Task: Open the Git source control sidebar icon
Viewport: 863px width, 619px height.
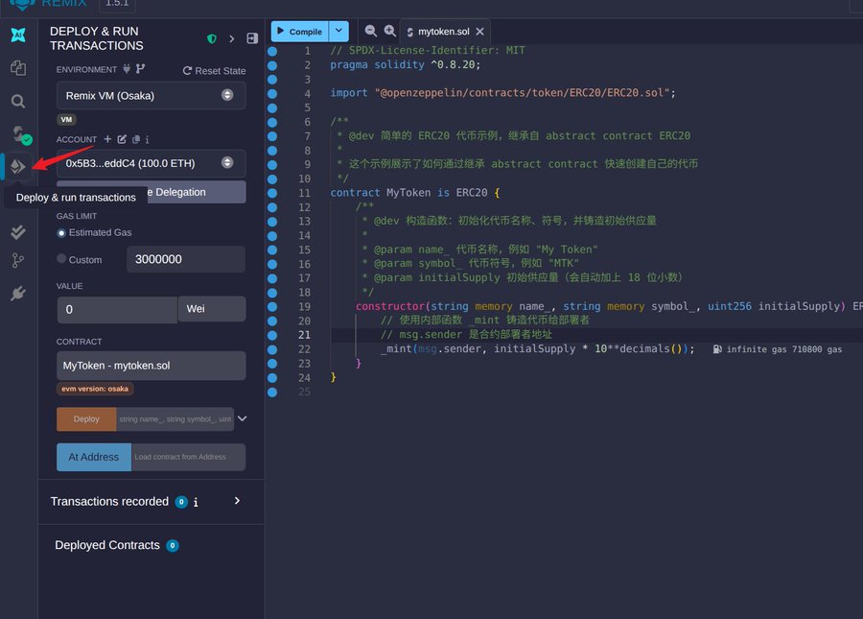Action: click(18, 260)
